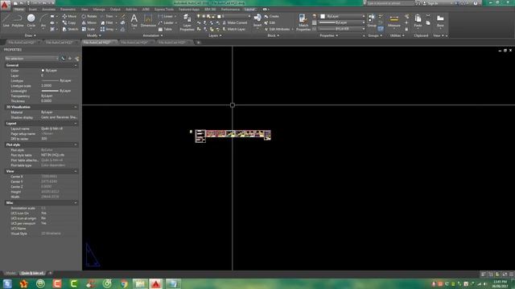The width and height of the screenshot is (515, 289).
Task: Select the Circle tool
Action: (x=31, y=21)
